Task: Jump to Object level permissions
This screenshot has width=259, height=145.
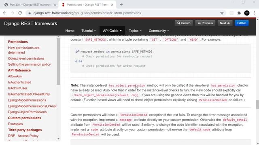Action: (x=26, y=58)
